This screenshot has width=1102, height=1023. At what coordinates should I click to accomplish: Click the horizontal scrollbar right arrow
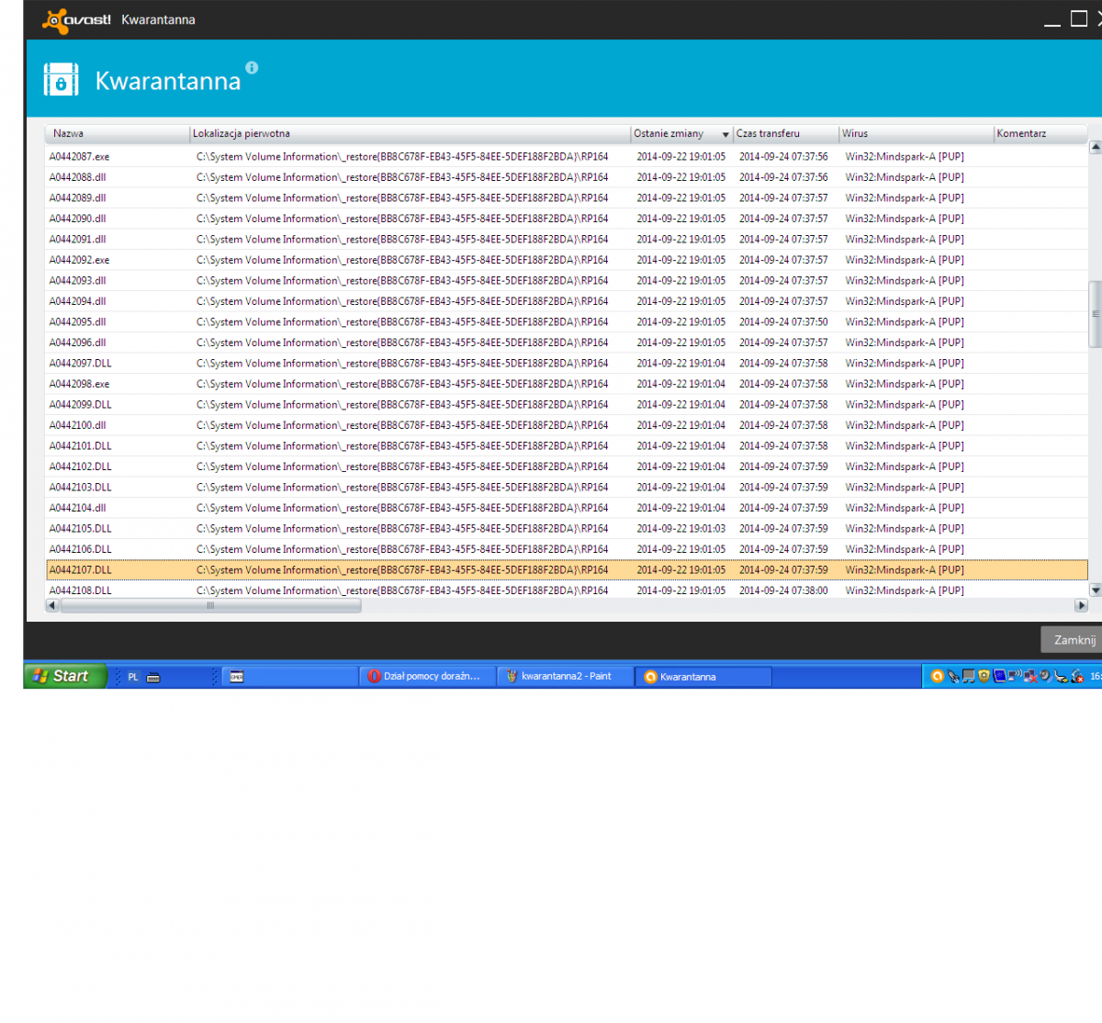click(1081, 605)
